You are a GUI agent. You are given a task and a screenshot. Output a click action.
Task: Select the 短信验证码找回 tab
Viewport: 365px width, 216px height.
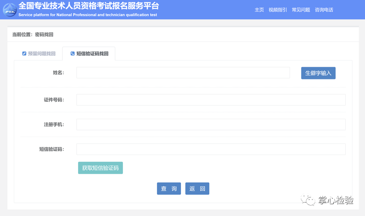click(x=89, y=54)
